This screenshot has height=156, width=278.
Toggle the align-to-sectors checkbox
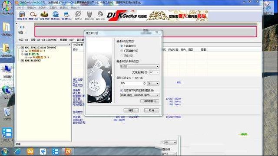(122, 90)
